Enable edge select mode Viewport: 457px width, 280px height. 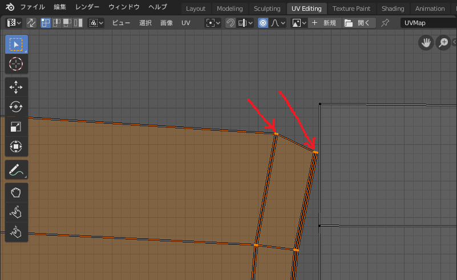tap(56, 23)
